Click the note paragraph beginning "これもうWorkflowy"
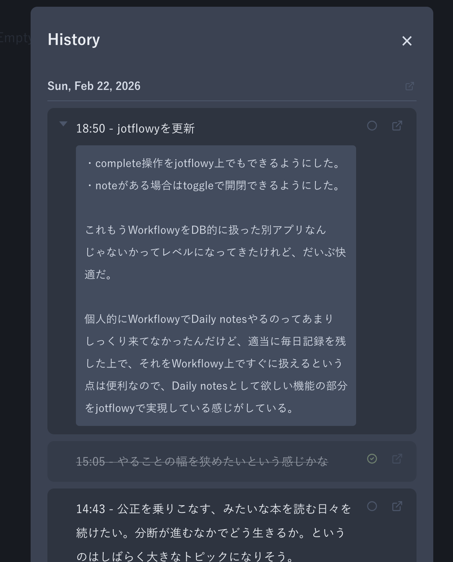453x562 pixels. pos(215,252)
